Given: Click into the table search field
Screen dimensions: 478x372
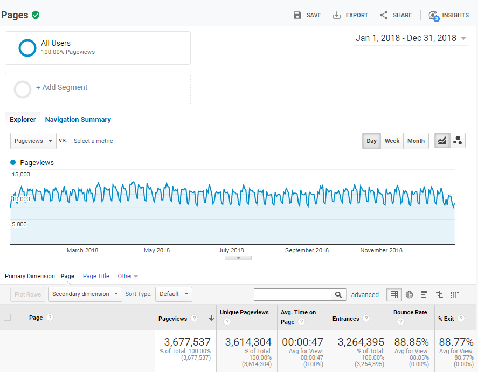Looking at the screenshot, I should pos(292,294).
